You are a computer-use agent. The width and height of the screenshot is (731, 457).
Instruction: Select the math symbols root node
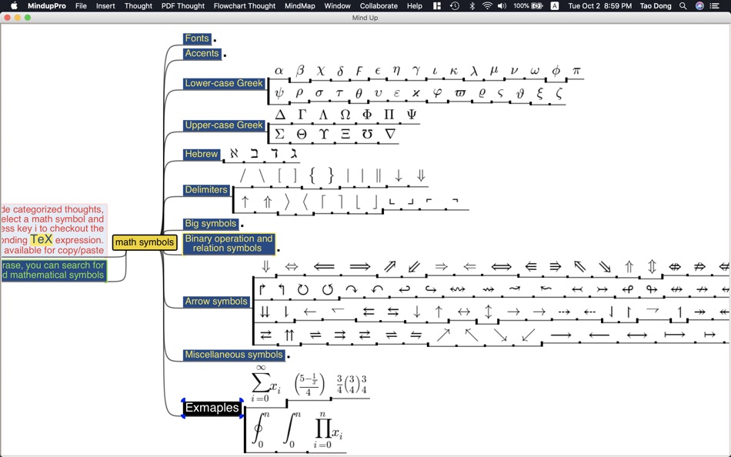pyautogui.click(x=145, y=242)
